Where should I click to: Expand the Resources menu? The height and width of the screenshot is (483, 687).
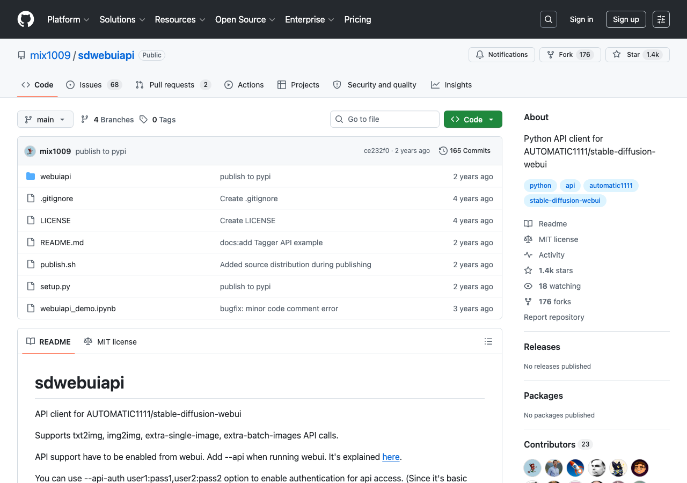(x=180, y=19)
